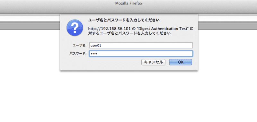This screenshot has height=122, width=257.
Task: Click the gray tab strip left of dialog
Action: point(30,26)
